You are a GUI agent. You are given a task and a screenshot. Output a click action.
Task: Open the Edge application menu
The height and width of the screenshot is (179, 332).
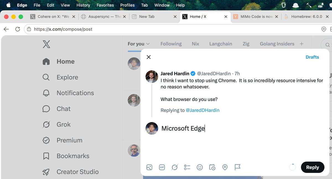22,5
